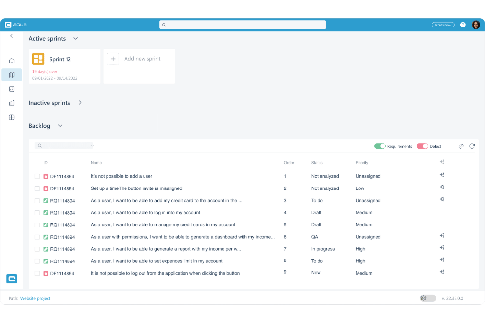Click the defect icon beside order 1 ID
Image resolution: width=485 pixels, height=323 pixels.
point(46,176)
